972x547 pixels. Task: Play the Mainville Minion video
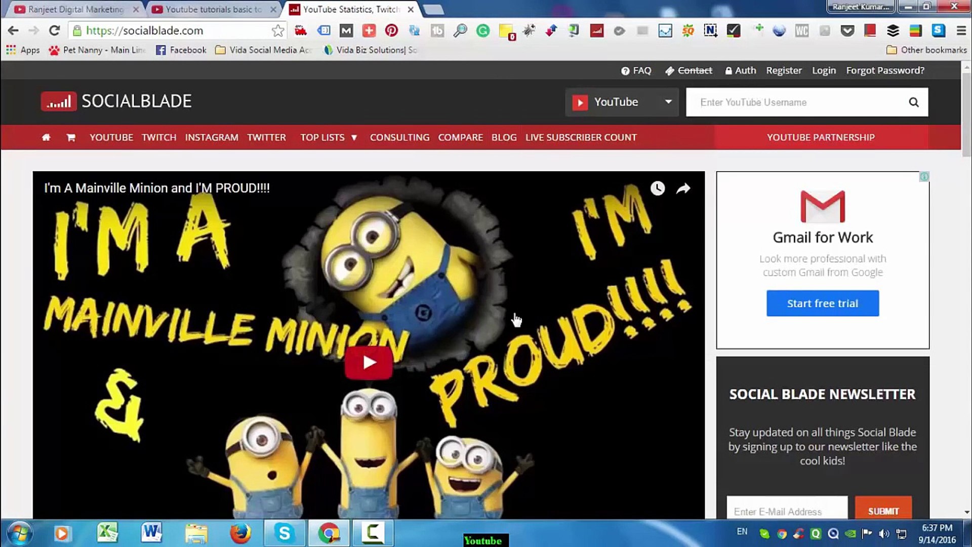click(369, 363)
